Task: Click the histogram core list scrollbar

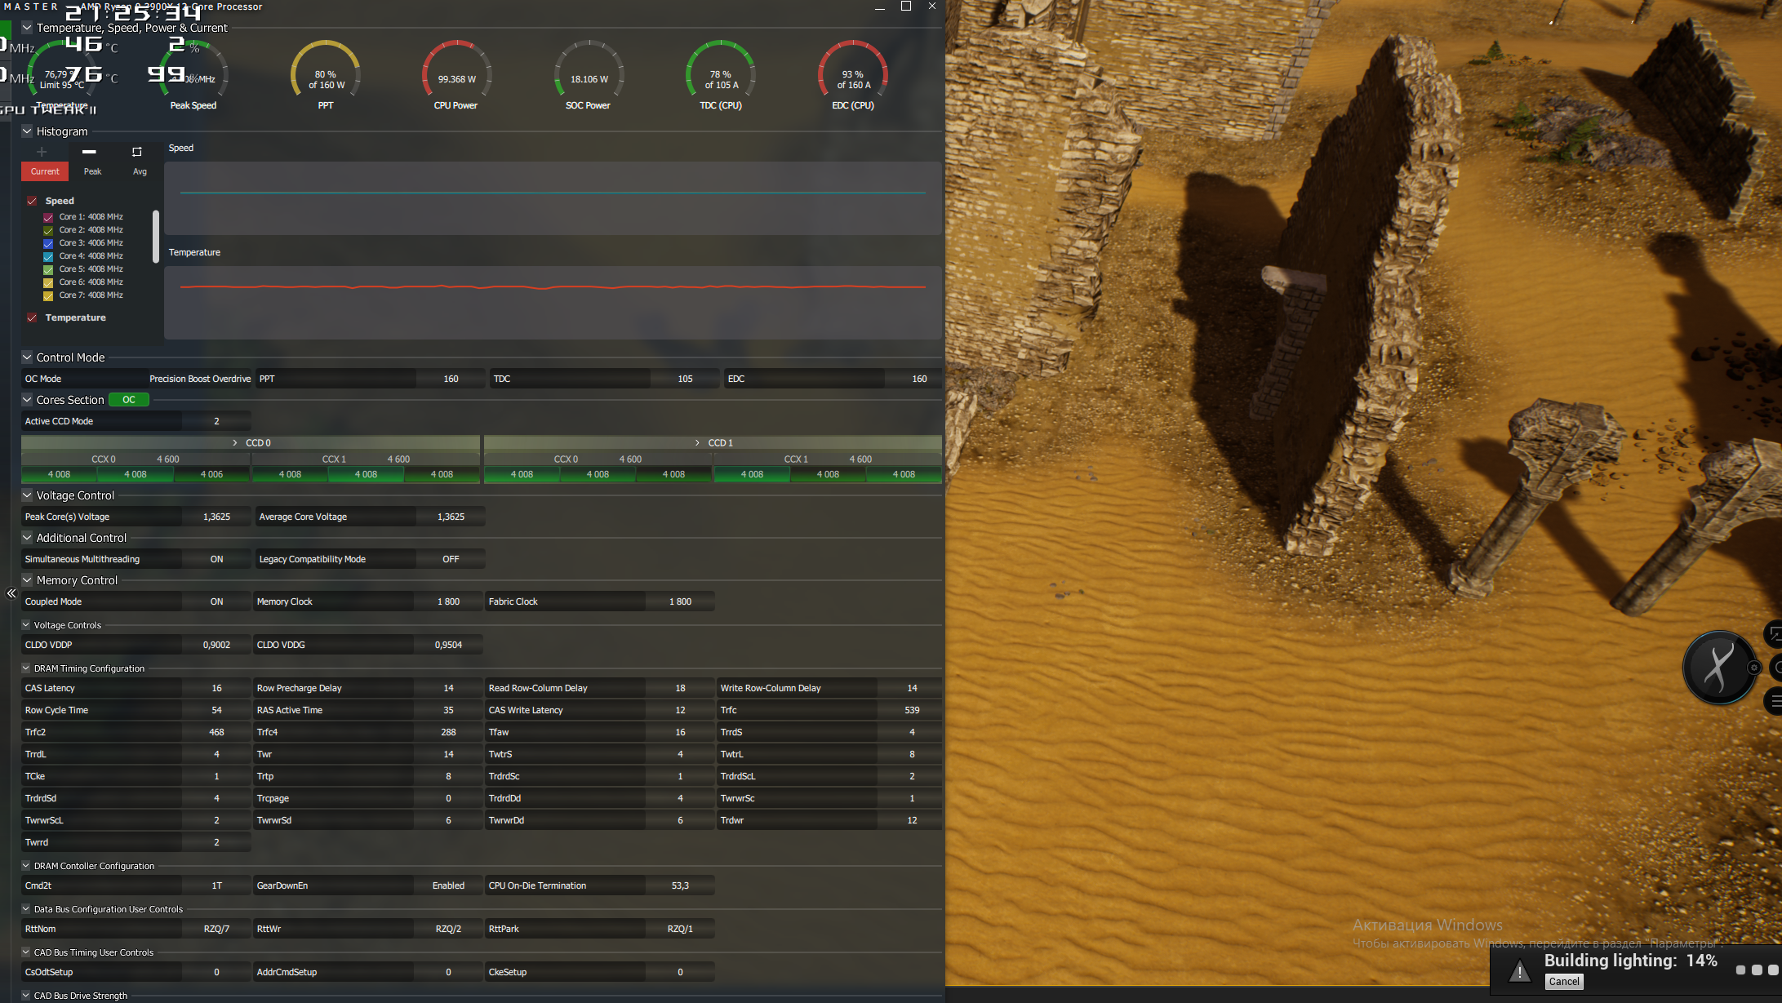Action: (x=155, y=237)
